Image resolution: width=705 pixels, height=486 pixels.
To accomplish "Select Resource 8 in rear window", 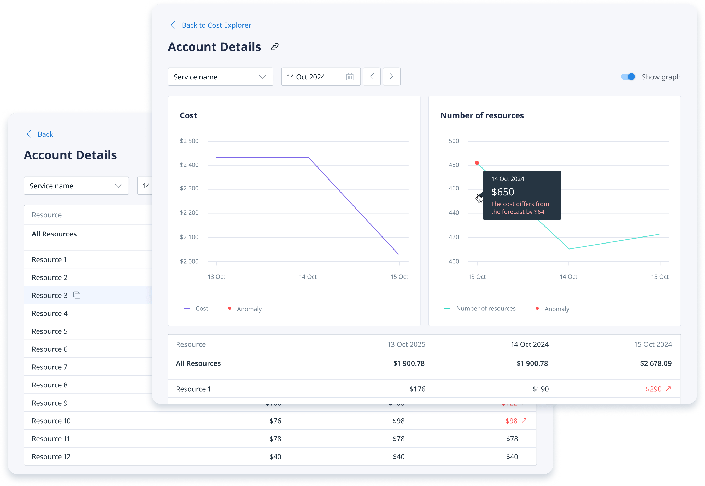I will click(x=88, y=385).
